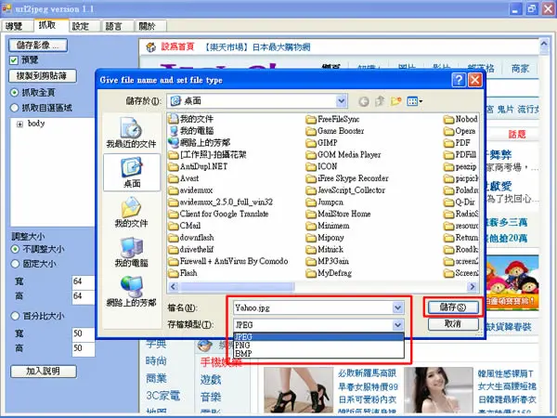Open the 儲存於 location dropdown
This screenshot has width=557, height=418.
(x=341, y=101)
